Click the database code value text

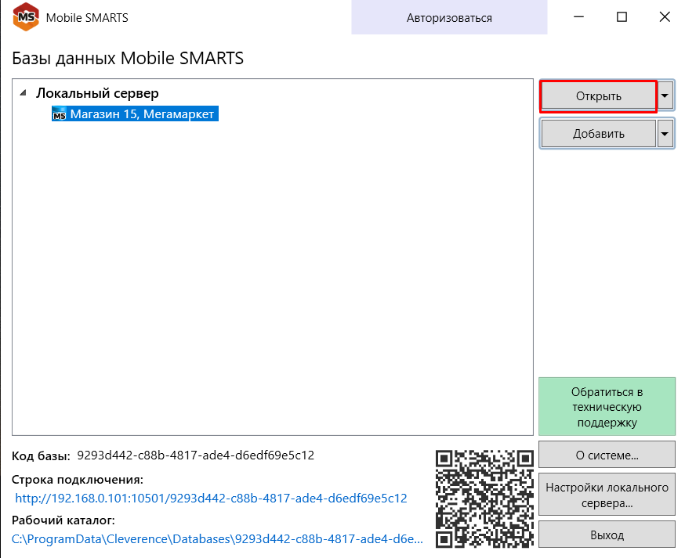[x=195, y=455]
